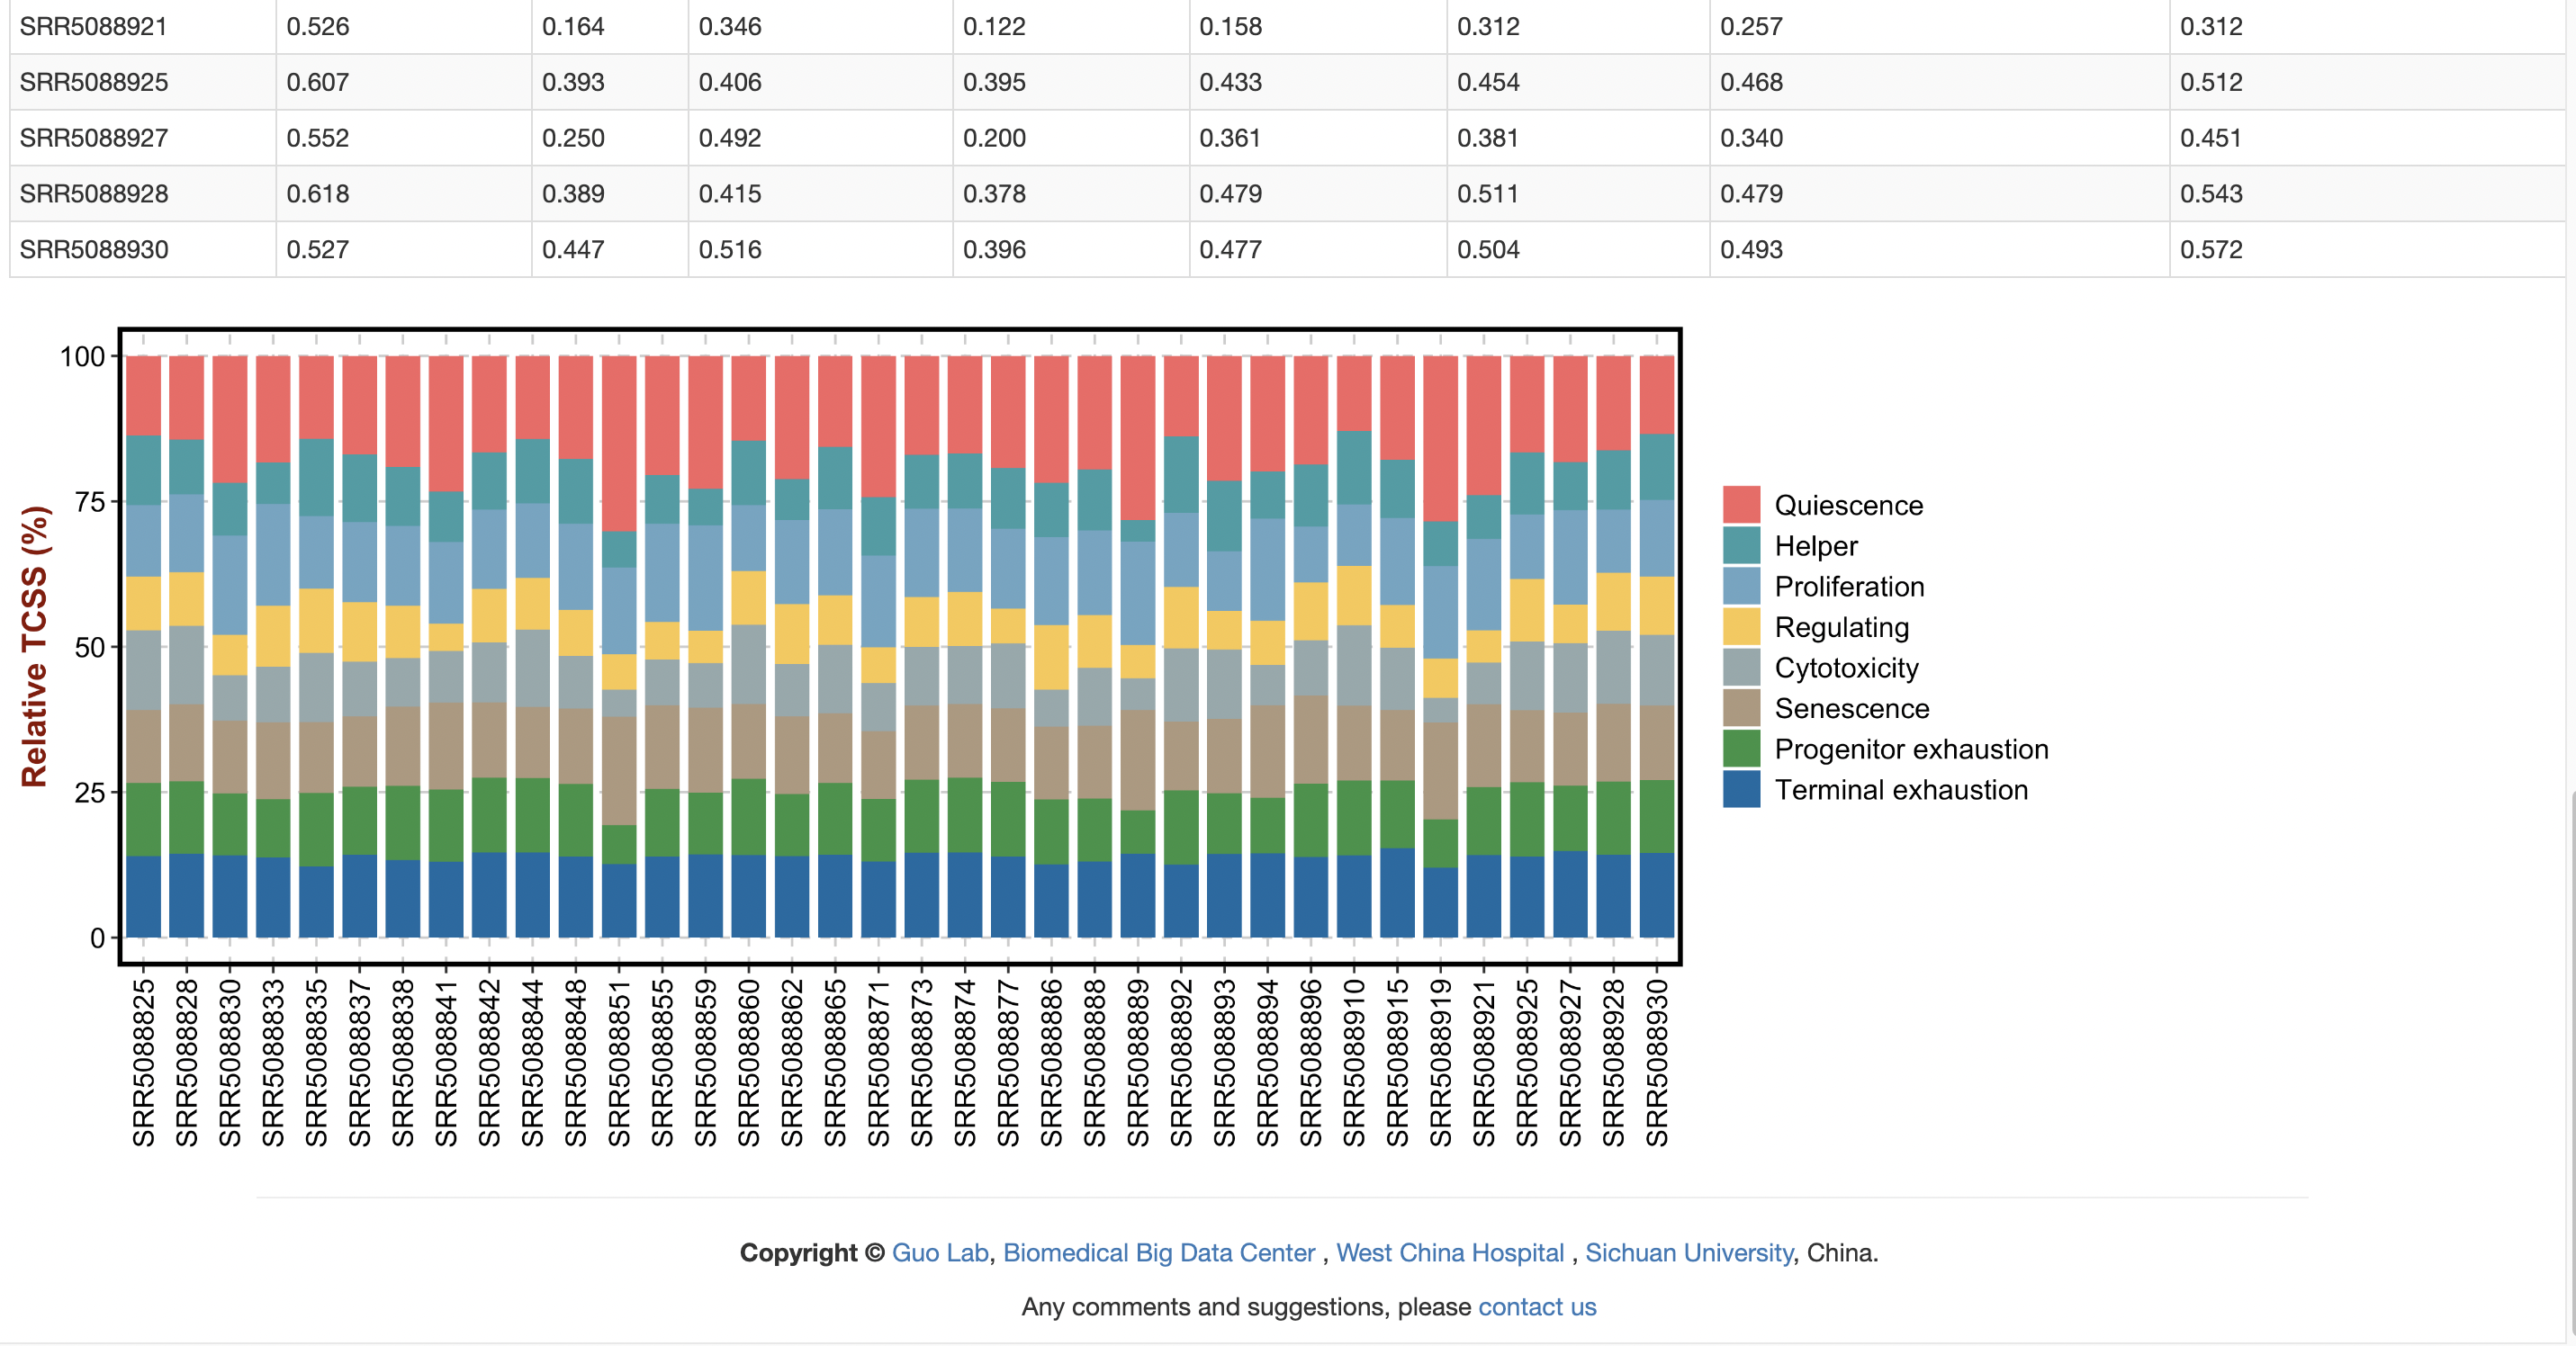Image resolution: width=2576 pixels, height=1346 pixels.
Task: Click the Guo Lab link
Action: click(x=939, y=1252)
